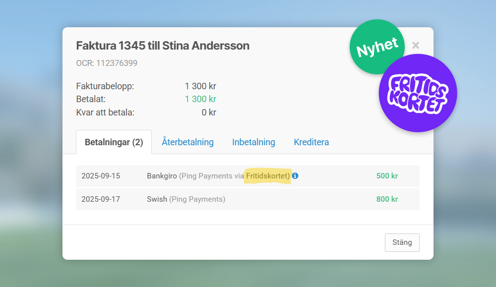This screenshot has width=496, height=287.
Task: Click the highlighted Fritidskortet text
Action: pyautogui.click(x=267, y=176)
